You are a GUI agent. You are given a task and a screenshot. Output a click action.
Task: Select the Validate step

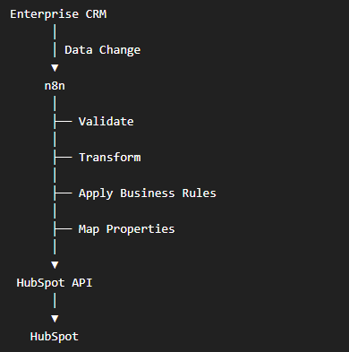[106, 122]
